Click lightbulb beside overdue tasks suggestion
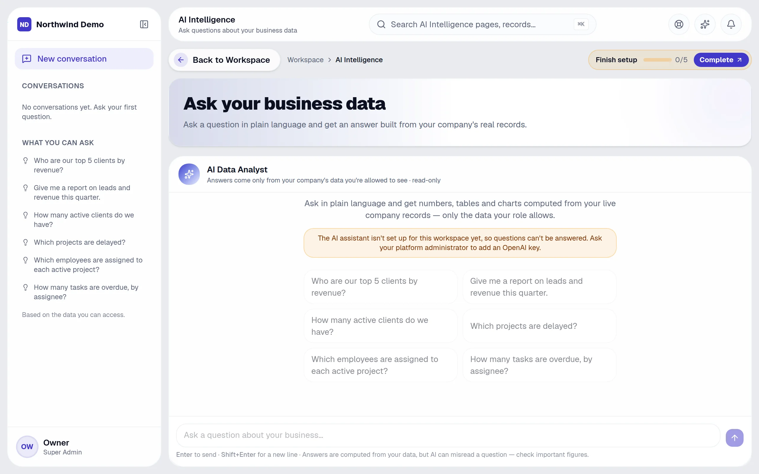This screenshot has height=474, width=759. pos(25,287)
